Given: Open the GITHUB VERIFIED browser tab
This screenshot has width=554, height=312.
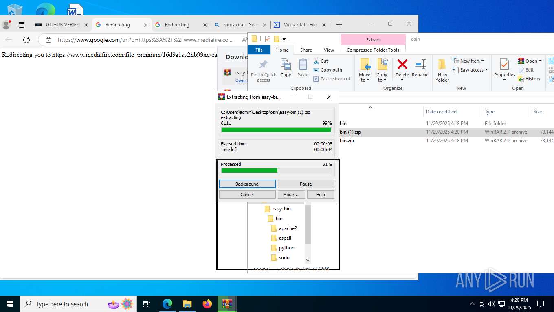Looking at the screenshot, I should coord(62,25).
